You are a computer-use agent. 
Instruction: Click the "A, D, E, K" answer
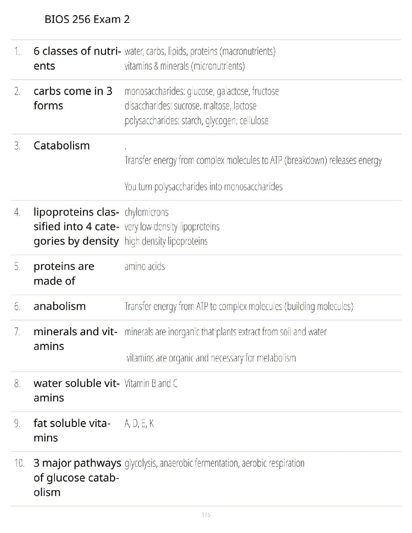[139, 423]
